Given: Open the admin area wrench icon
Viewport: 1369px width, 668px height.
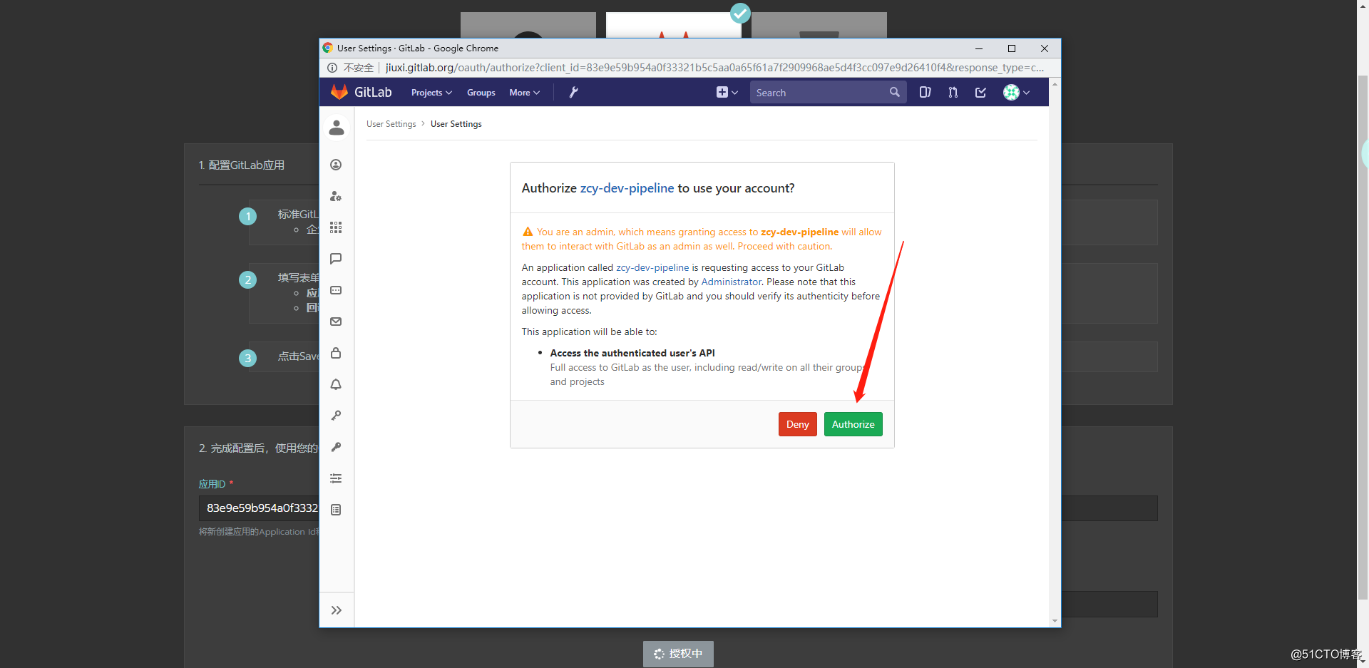Looking at the screenshot, I should tap(573, 92).
